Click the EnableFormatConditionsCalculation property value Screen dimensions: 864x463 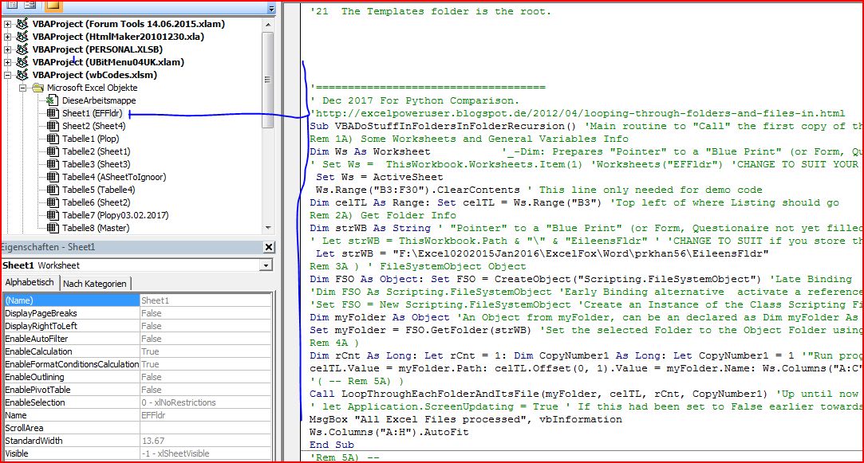pos(206,364)
